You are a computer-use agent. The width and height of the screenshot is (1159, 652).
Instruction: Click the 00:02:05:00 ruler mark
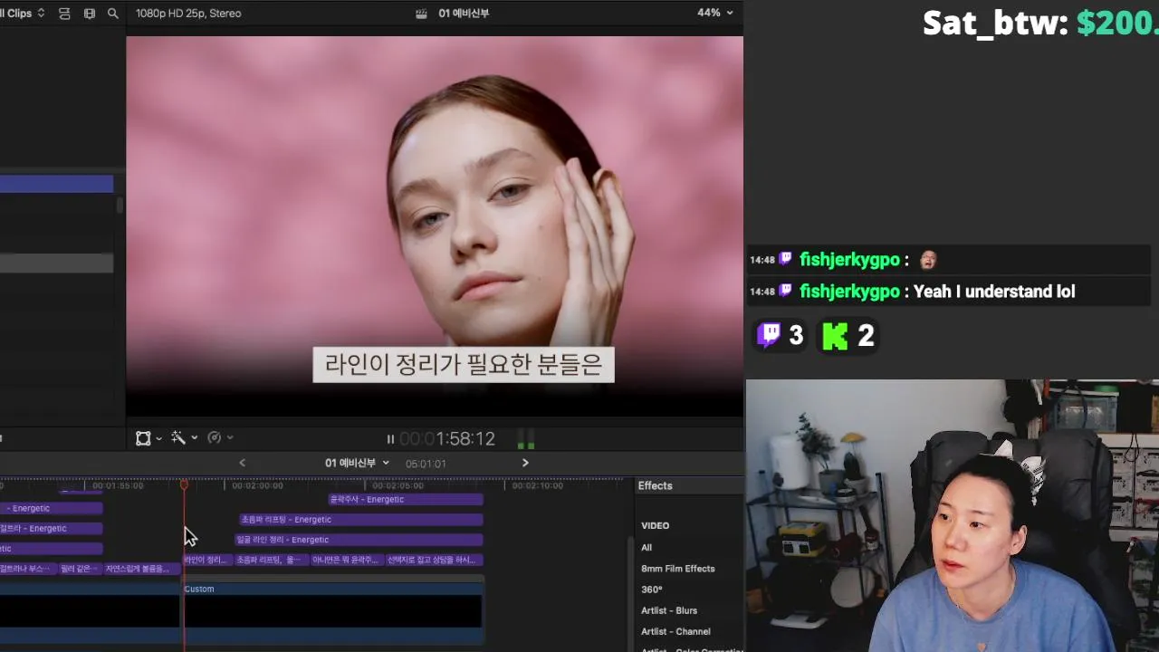click(x=398, y=486)
